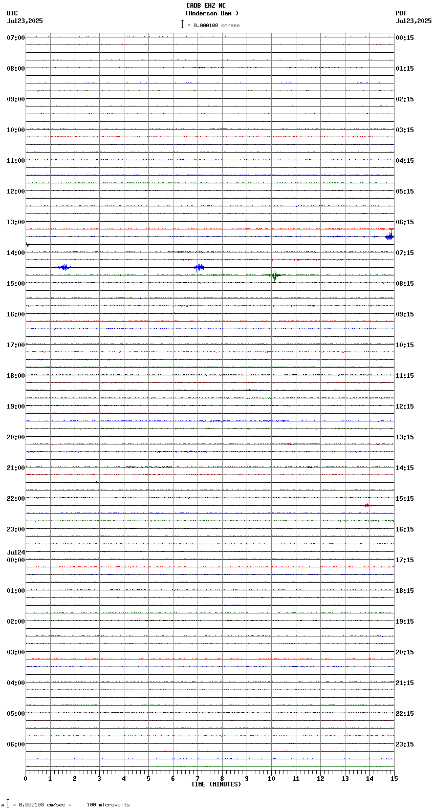435x811 pixels.
Task: Click the '17:00' UTC time label
Action: pos(16,345)
